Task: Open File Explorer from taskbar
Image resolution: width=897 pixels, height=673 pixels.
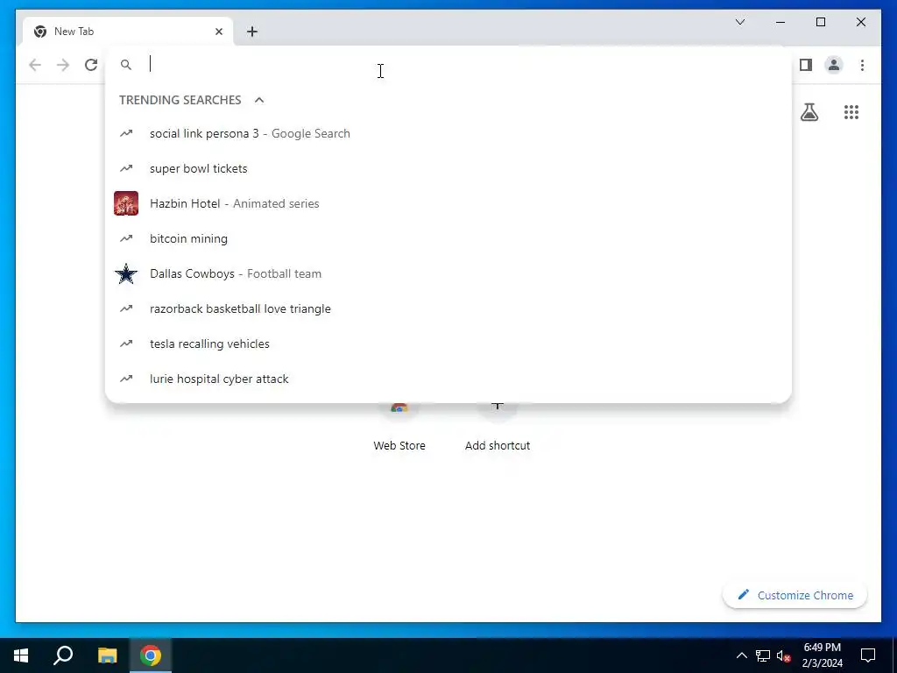Action: pos(107,655)
